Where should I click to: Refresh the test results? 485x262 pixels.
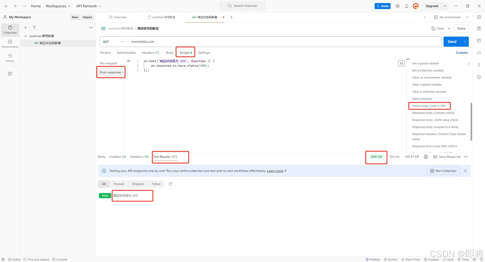[171, 184]
